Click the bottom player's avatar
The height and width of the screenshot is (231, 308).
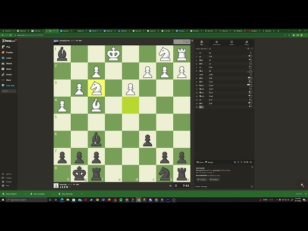pos(56,186)
